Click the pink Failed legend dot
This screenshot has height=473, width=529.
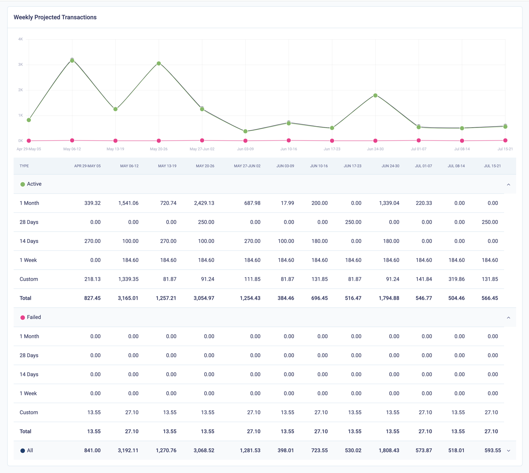pos(23,317)
